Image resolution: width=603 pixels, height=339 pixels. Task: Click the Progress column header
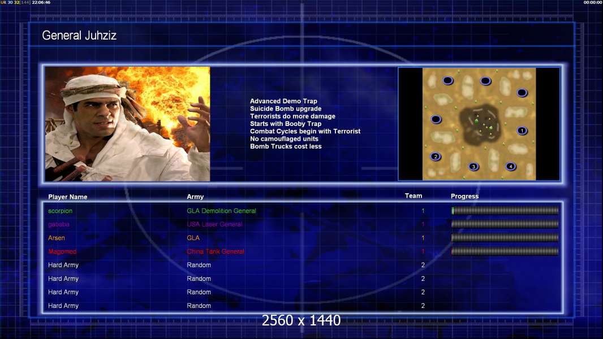point(464,196)
